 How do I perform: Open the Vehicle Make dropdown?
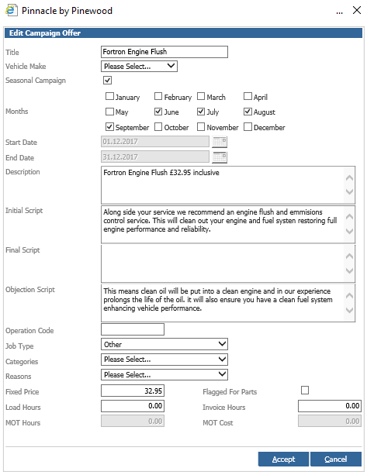(x=139, y=66)
